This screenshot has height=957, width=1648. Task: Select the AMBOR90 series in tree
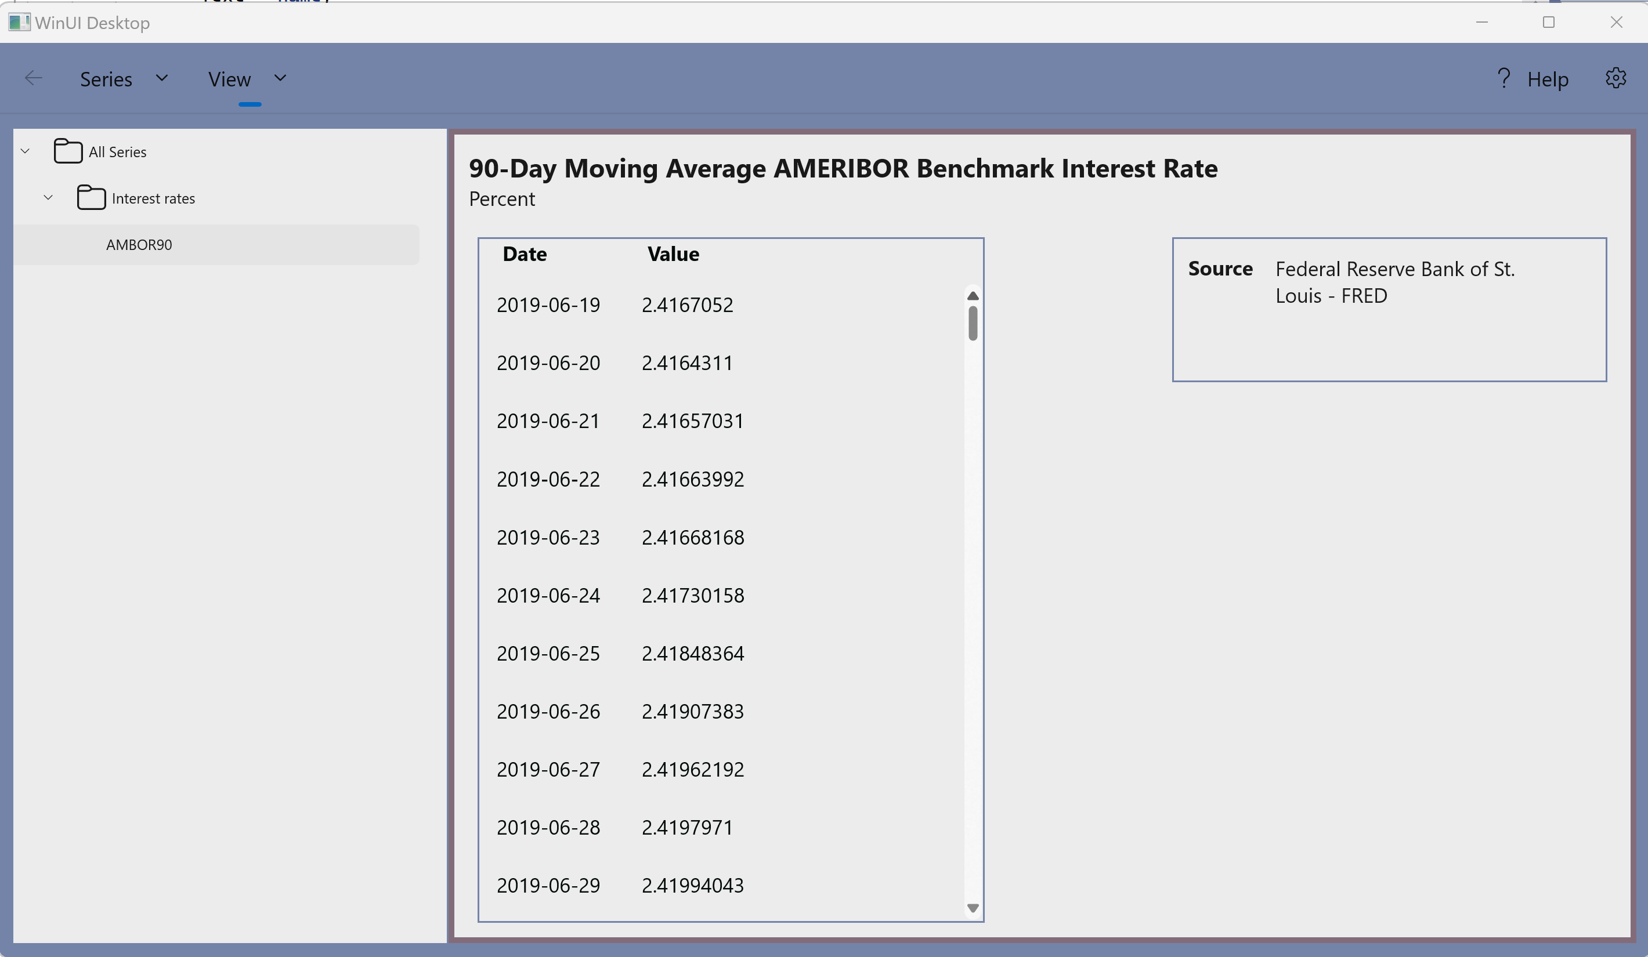139,245
